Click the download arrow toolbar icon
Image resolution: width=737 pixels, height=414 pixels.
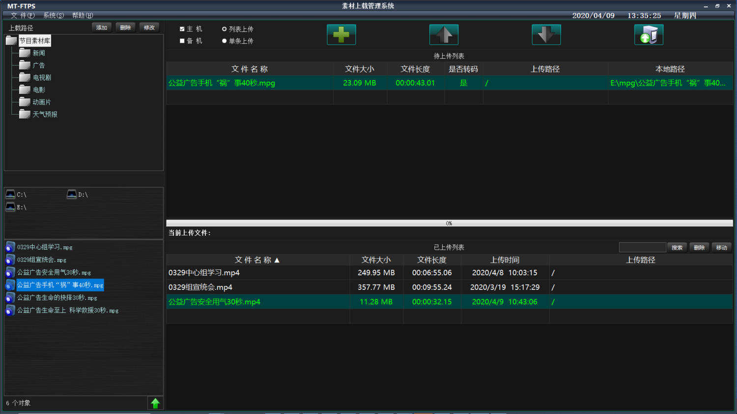click(546, 34)
